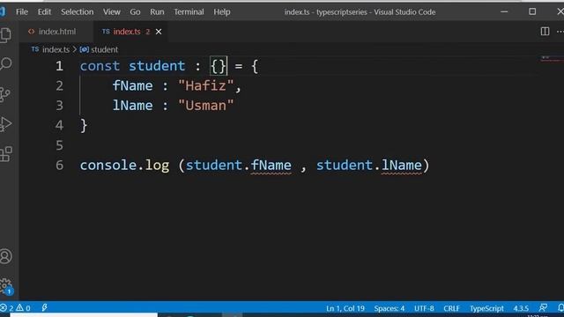Split the editor to the right
Viewport: 564px width, 317px height.
pyautogui.click(x=545, y=32)
